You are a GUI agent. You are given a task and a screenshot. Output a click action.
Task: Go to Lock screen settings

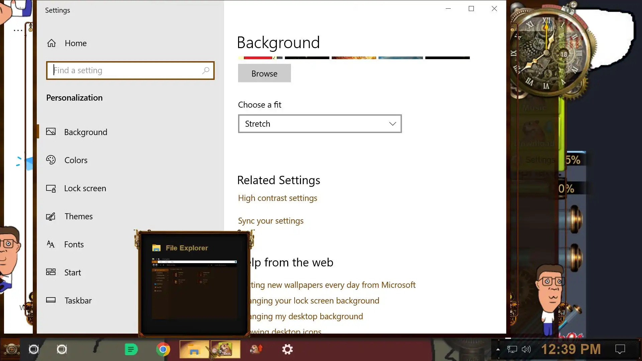(x=85, y=188)
